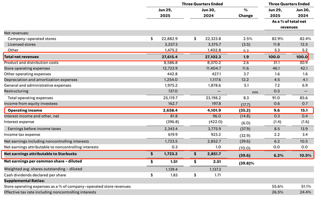Click the value 442.8
This screenshot has width=317, height=198.
[x=172, y=74]
